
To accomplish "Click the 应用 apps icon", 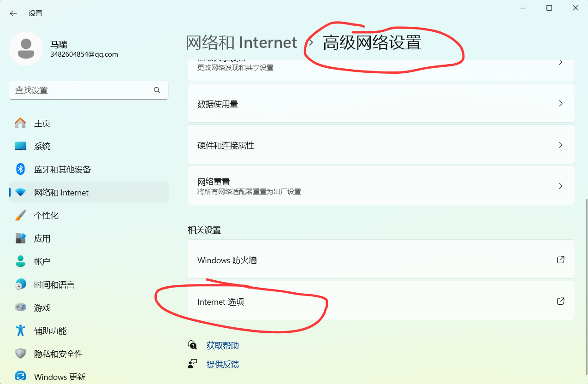I will (x=20, y=238).
